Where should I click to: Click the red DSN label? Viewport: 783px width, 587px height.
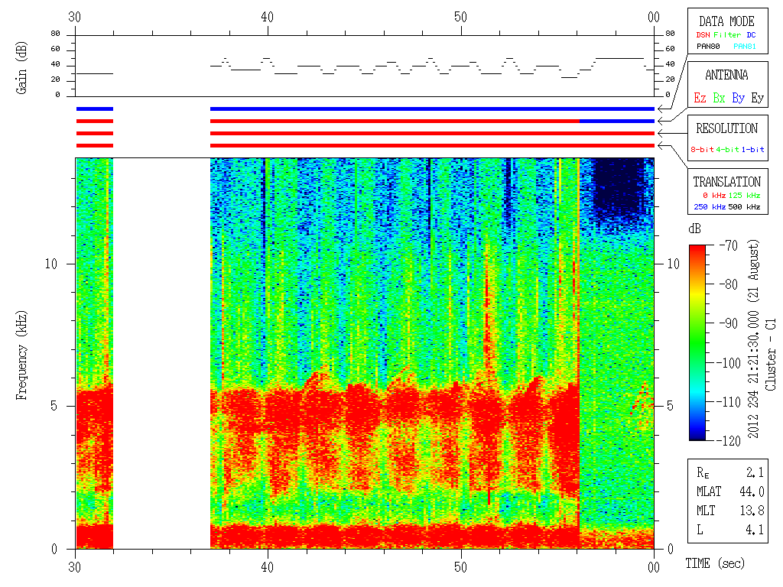(703, 35)
